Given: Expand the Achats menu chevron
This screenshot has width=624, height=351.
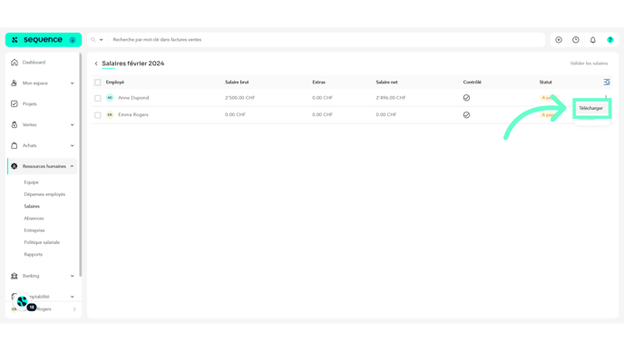Looking at the screenshot, I should [72, 146].
